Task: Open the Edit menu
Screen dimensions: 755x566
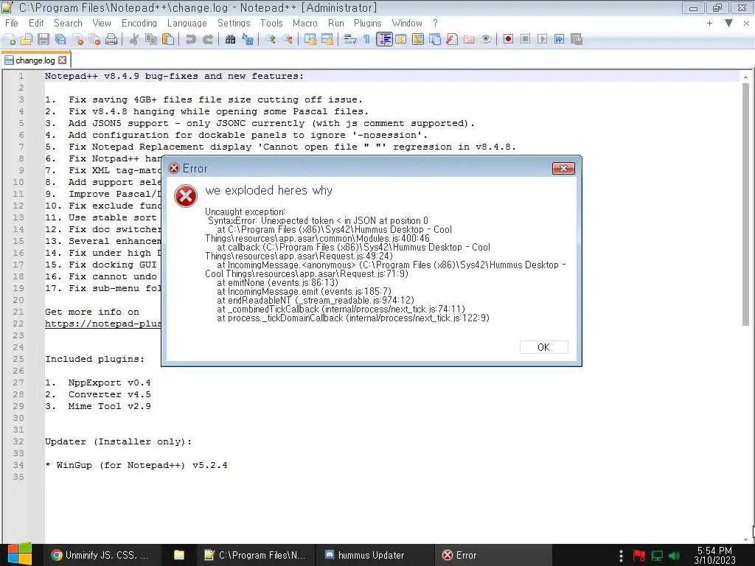Action: tap(36, 23)
